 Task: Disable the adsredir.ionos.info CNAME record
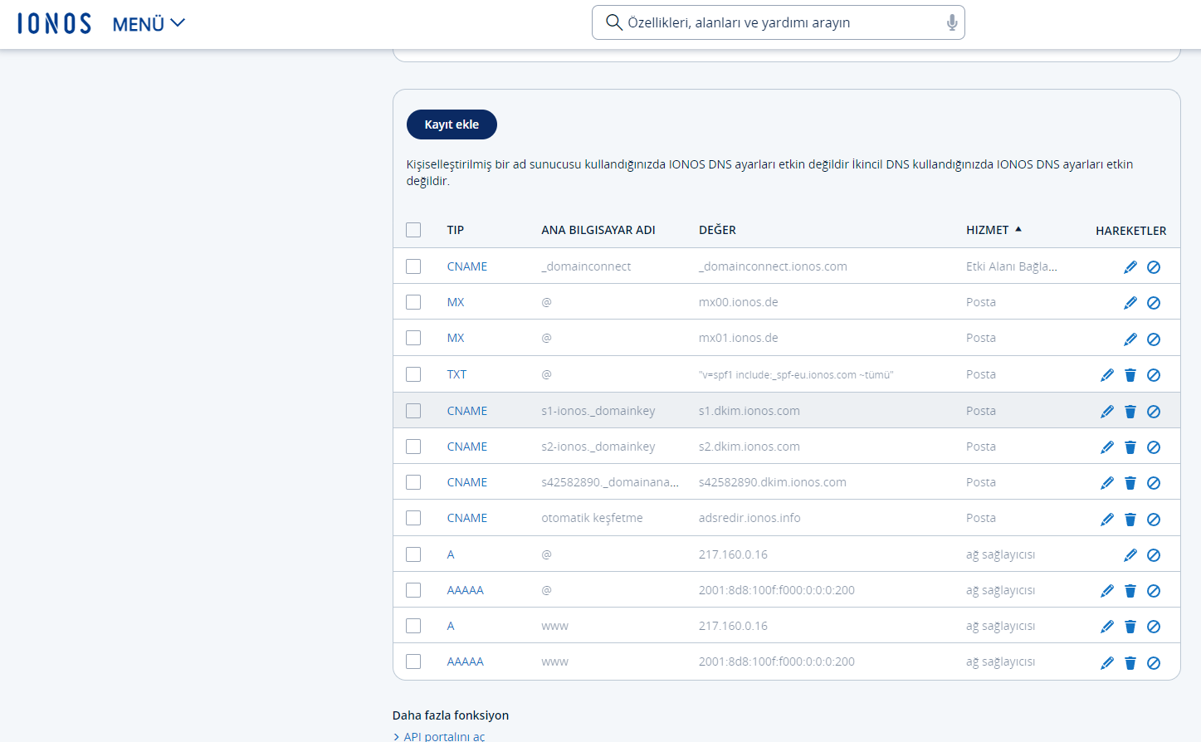(1154, 519)
